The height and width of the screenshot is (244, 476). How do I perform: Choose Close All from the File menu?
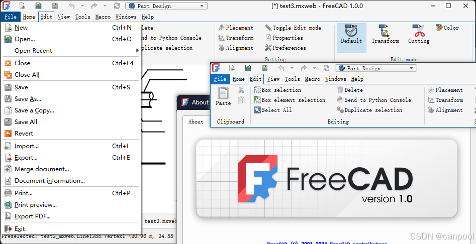(x=71, y=75)
